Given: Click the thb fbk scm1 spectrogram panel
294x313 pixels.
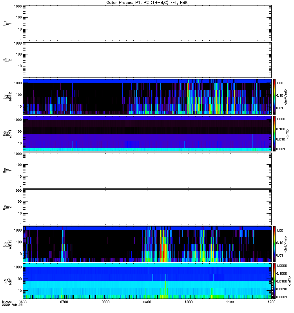Looking at the screenshot, I should click(x=147, y=133).
